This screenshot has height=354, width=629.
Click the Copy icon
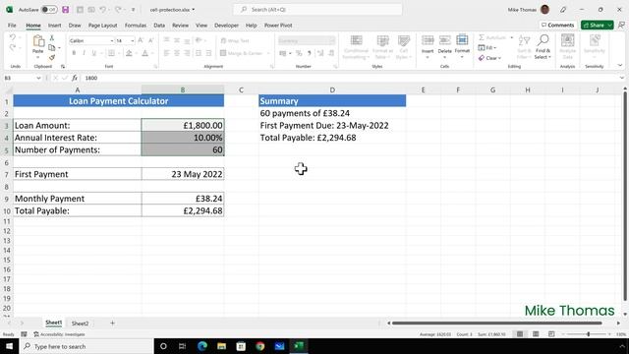52,48
